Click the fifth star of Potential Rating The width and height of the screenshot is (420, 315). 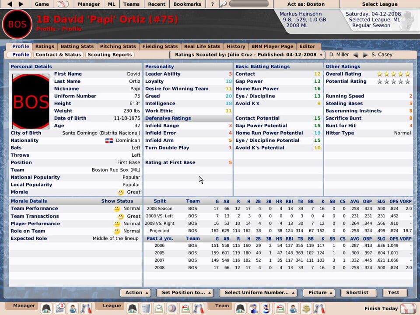coord(408,81)
